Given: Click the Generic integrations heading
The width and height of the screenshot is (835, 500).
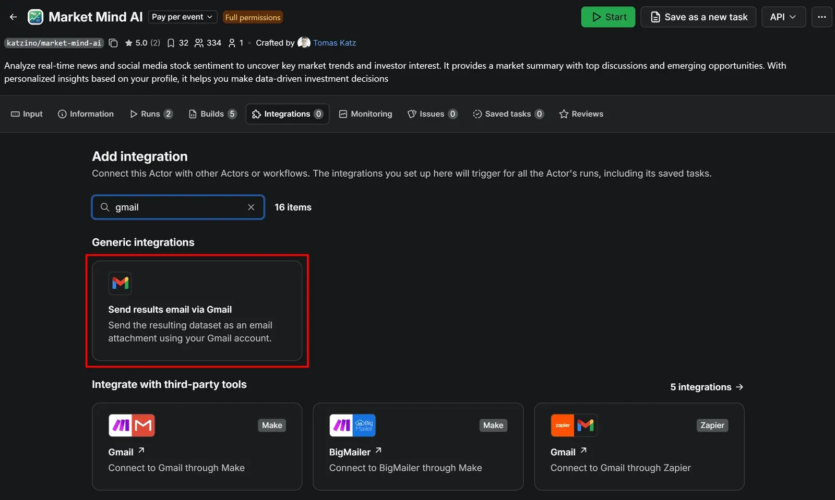Looking at the screenshot, I should point(143,242).
